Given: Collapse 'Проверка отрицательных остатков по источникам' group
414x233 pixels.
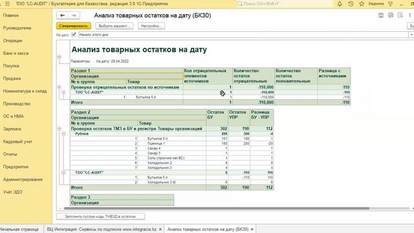Looking at the screenshot, I should pyautogui.click(x=60, y=87).
